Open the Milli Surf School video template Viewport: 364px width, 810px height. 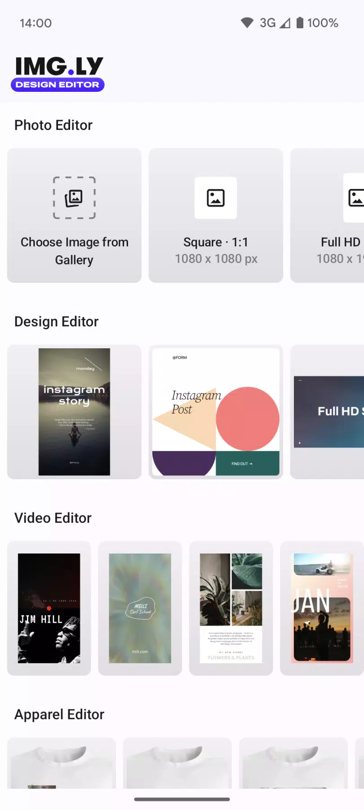tap(140, 608)
